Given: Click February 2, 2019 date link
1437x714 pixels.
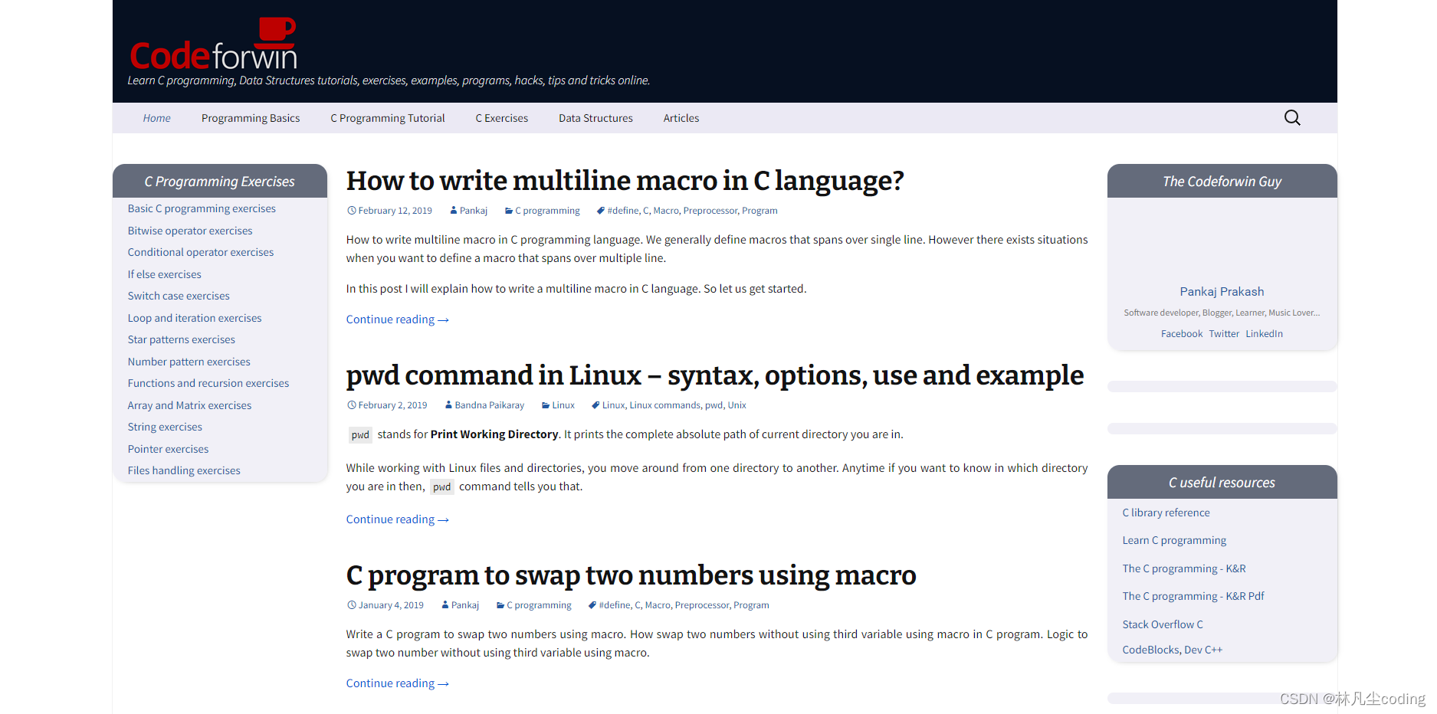Looking at the screenshot, I should point(392,405).
